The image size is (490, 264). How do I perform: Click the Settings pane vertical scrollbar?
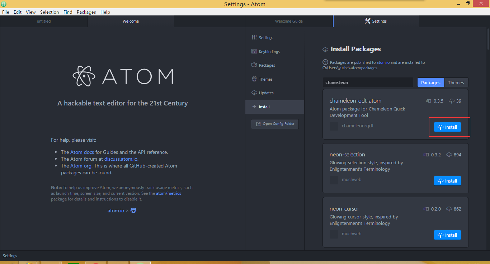488,38
